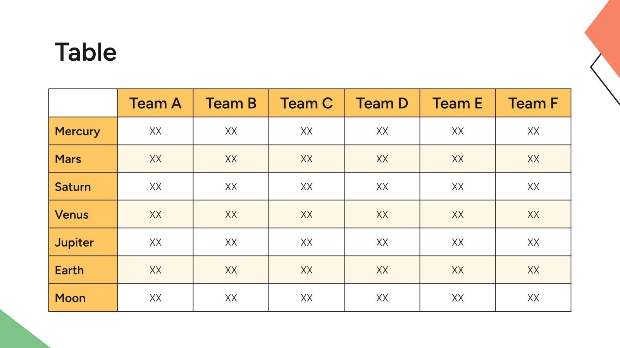The width and height of the screenshot is (620, 348).
Task: Select the Mercury row Team A cell
Action: pos(155,131)
